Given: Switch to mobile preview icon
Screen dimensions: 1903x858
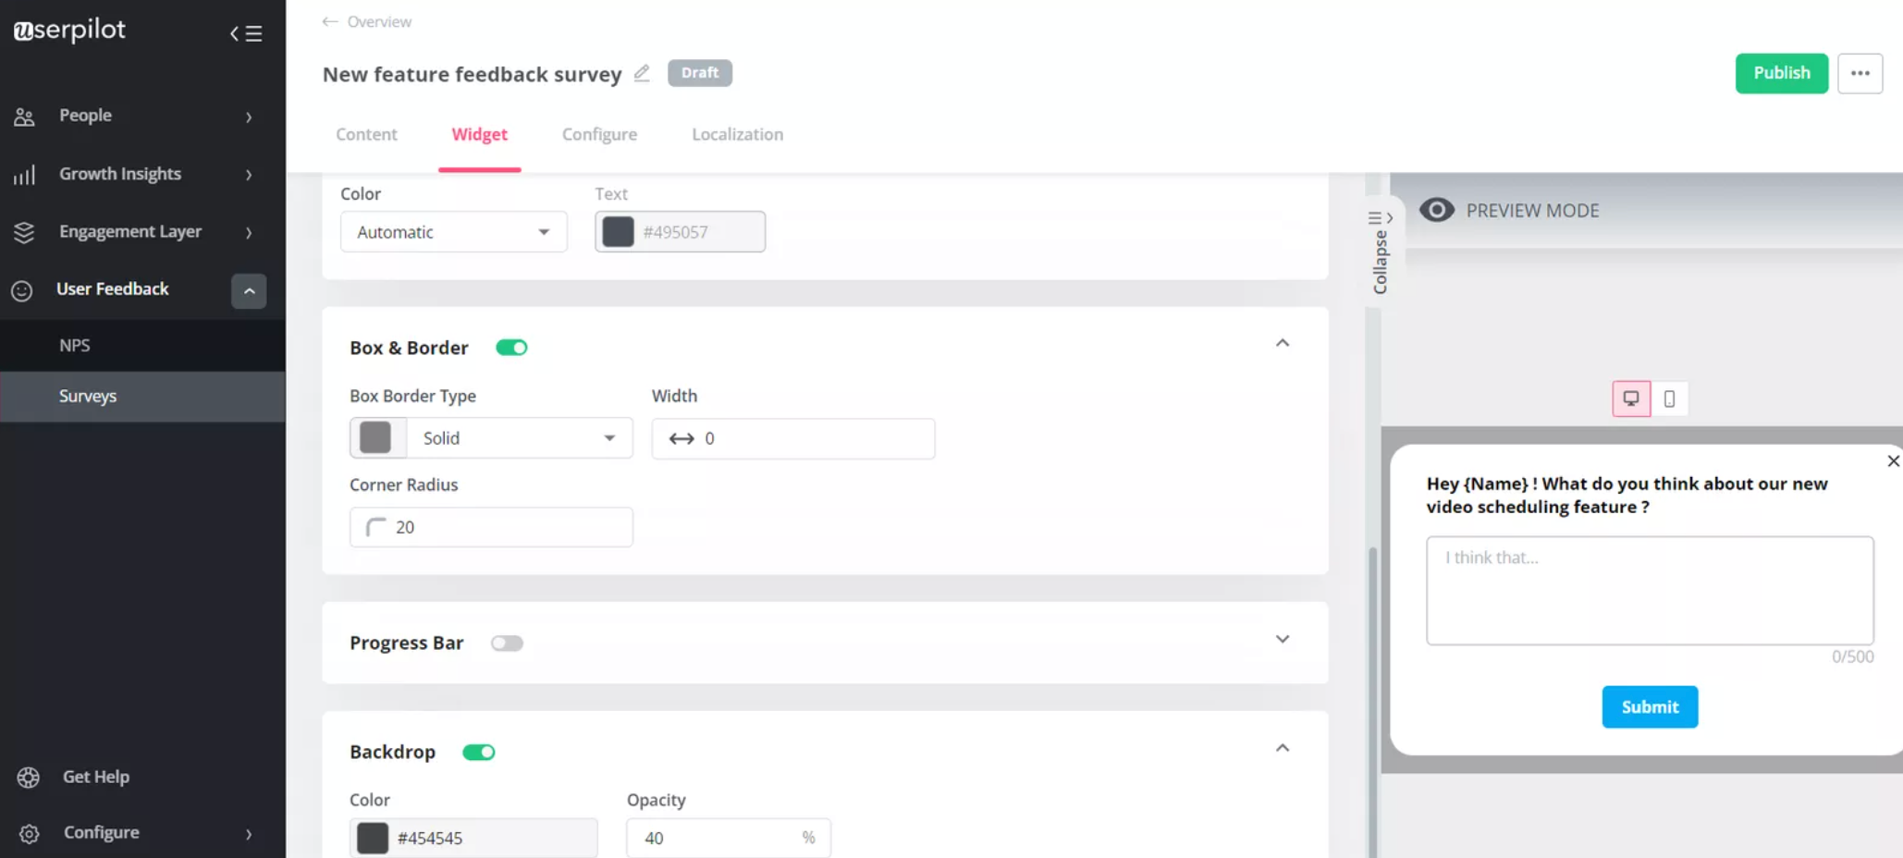Looking at the screenshot, I should [1669, 398].
